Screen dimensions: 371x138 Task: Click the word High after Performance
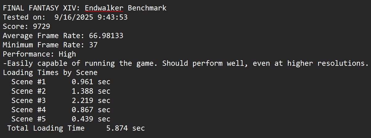[x=67, y=54]
